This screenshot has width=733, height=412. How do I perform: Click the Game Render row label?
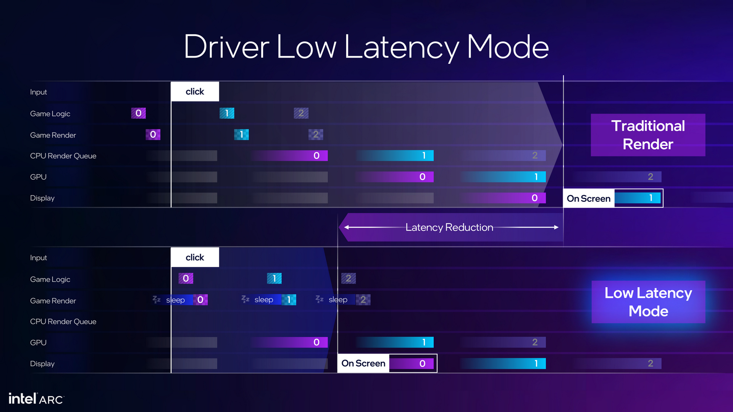coord(51,135)
